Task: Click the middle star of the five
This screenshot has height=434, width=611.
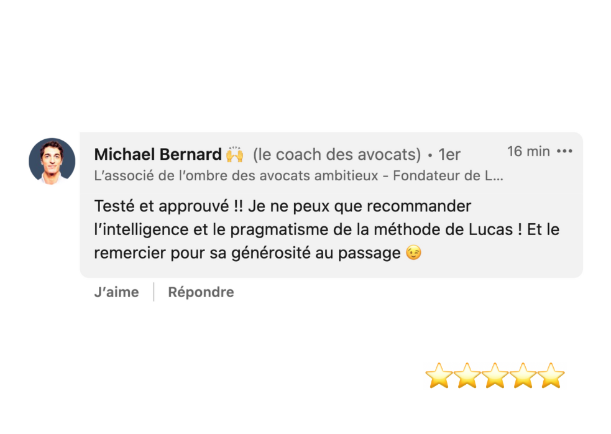Action: (495, 376)
